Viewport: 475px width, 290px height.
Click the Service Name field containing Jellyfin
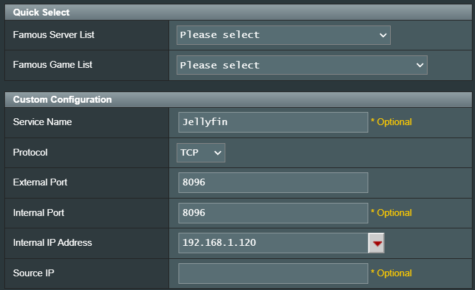273,122
